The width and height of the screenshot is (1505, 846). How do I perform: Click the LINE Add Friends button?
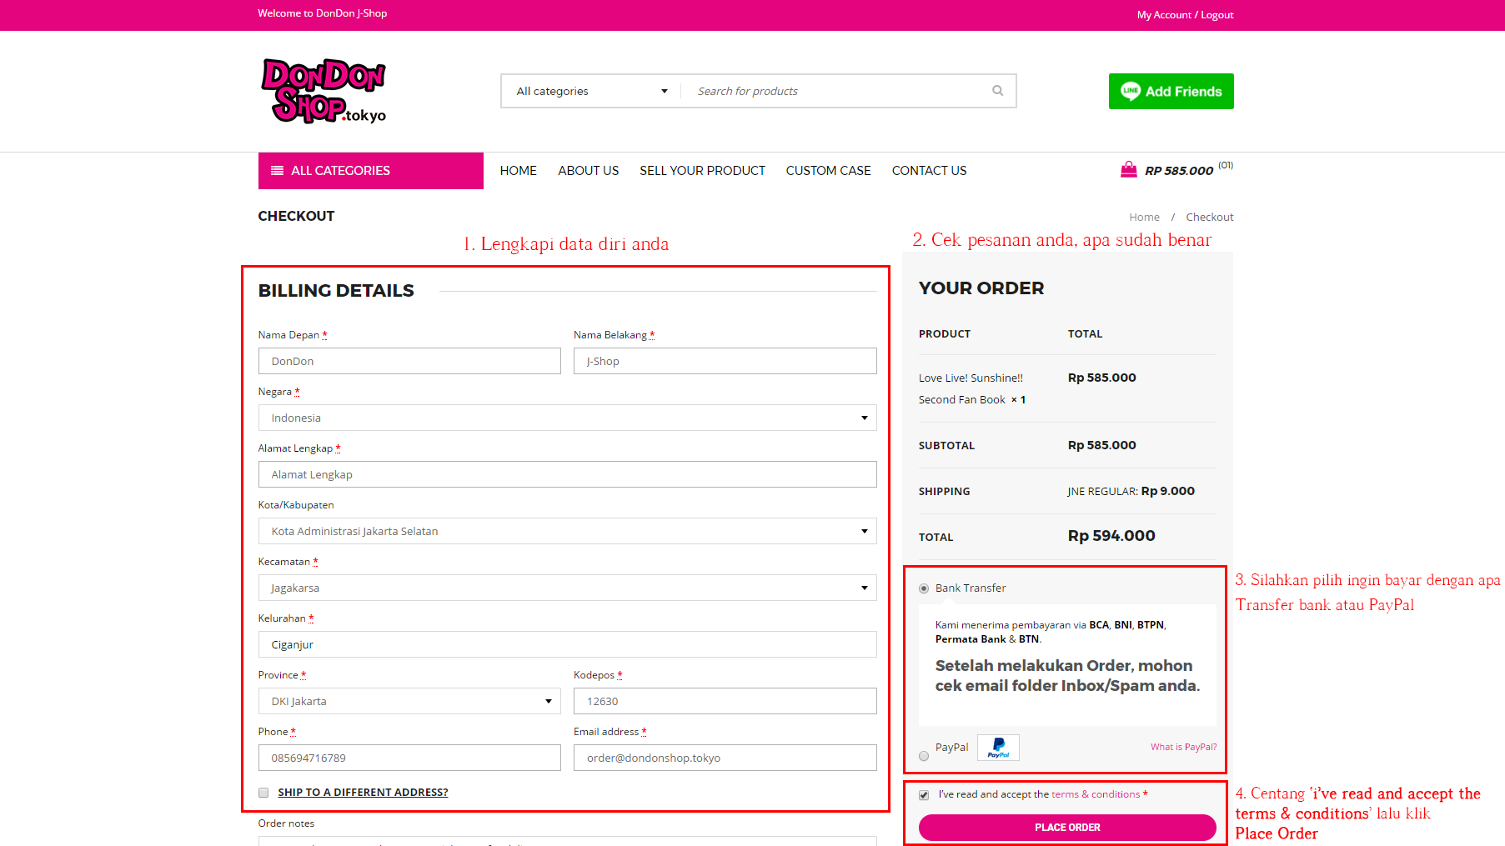1171,92
